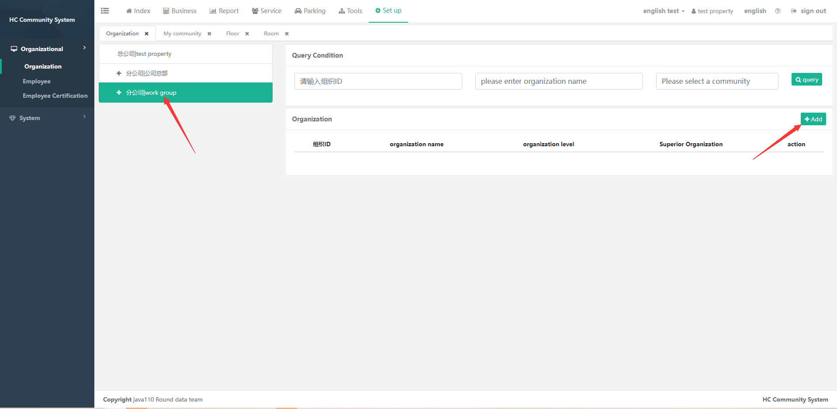Go to the Parking menu
Screen dimensions: 837x409
pyautogui.click(x=310, y=11)
